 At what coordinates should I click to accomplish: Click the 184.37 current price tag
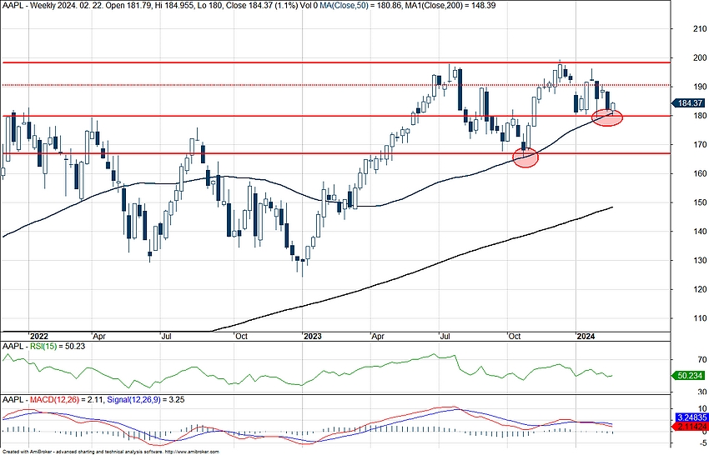tap(689, 103)
